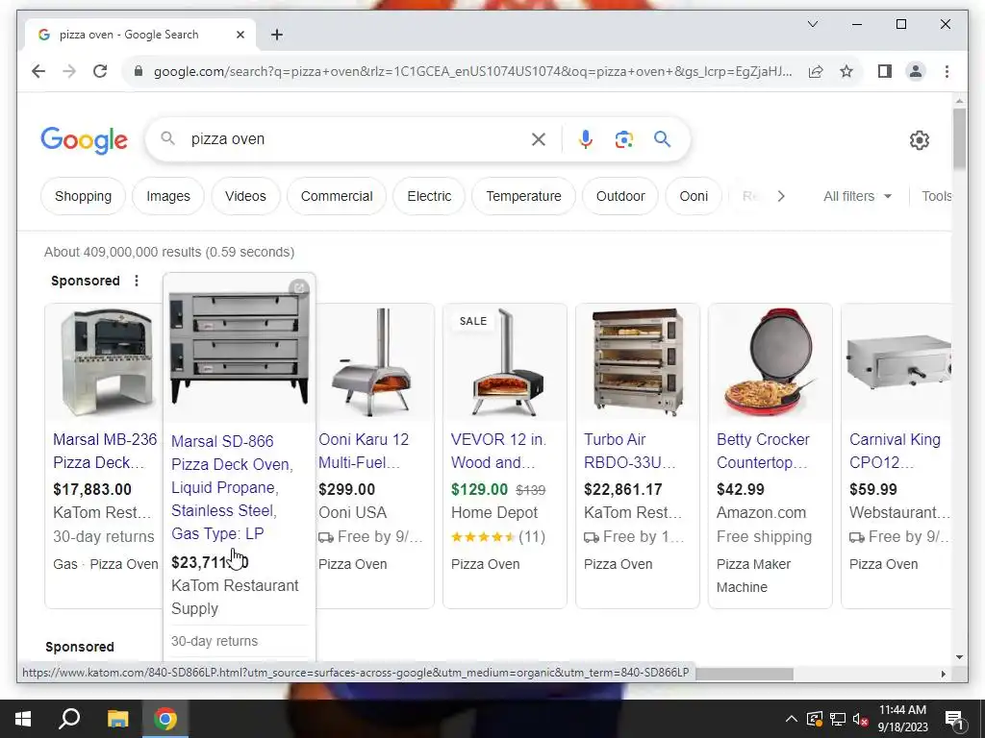View site information via the lock icon
The image size is (985, 738).
tap(139, 71)
